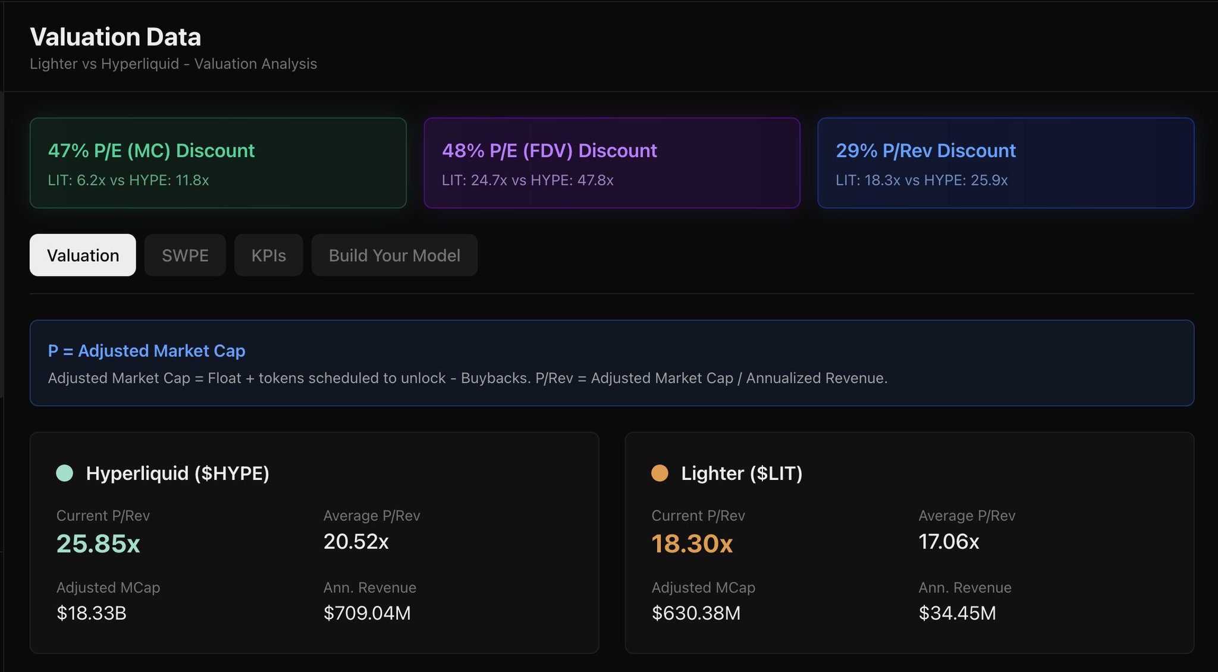Click Hyperliquid's Ann. Revenue $709.04M

click(x=367, y=613)
